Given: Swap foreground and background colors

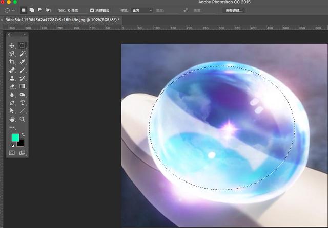Looking at the screenshot, I should pyautogui.click(x=23, y=135).
